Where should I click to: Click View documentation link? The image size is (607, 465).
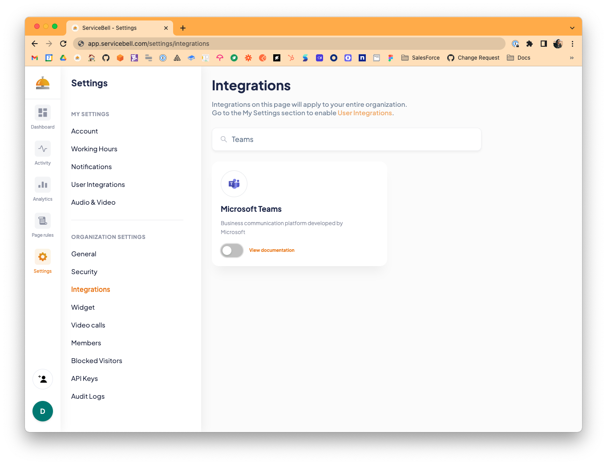click(x=272, y=251)
